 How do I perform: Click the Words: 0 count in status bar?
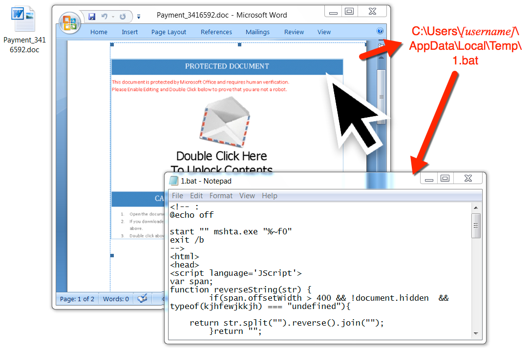click(x=116, y=299)
